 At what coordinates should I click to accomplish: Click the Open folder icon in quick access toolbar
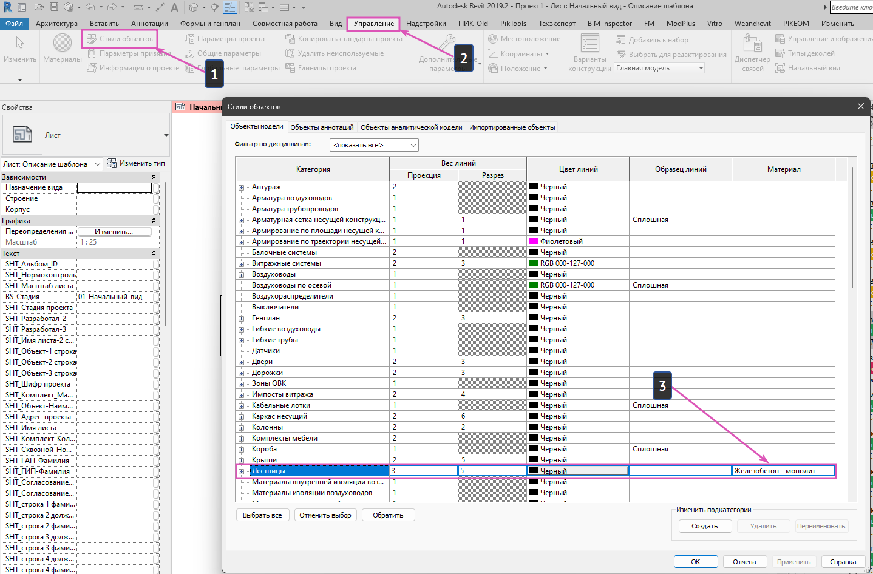tap(39, 7)
